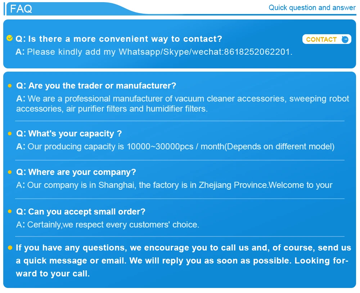
Task: Click the chat face icon in the CONTACT button
Action: 345,39
